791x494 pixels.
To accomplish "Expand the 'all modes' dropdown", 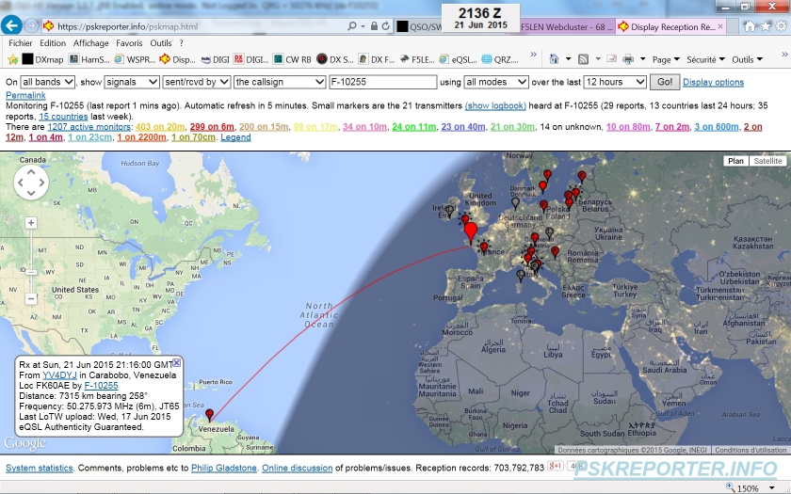I will point(496,82).
